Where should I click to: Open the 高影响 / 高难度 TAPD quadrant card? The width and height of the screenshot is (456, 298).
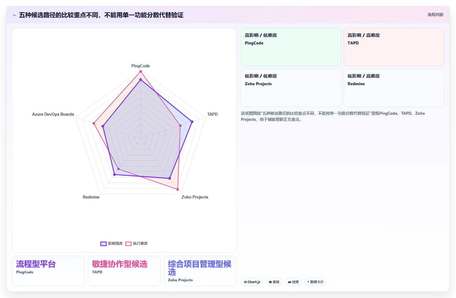[394, 47]
